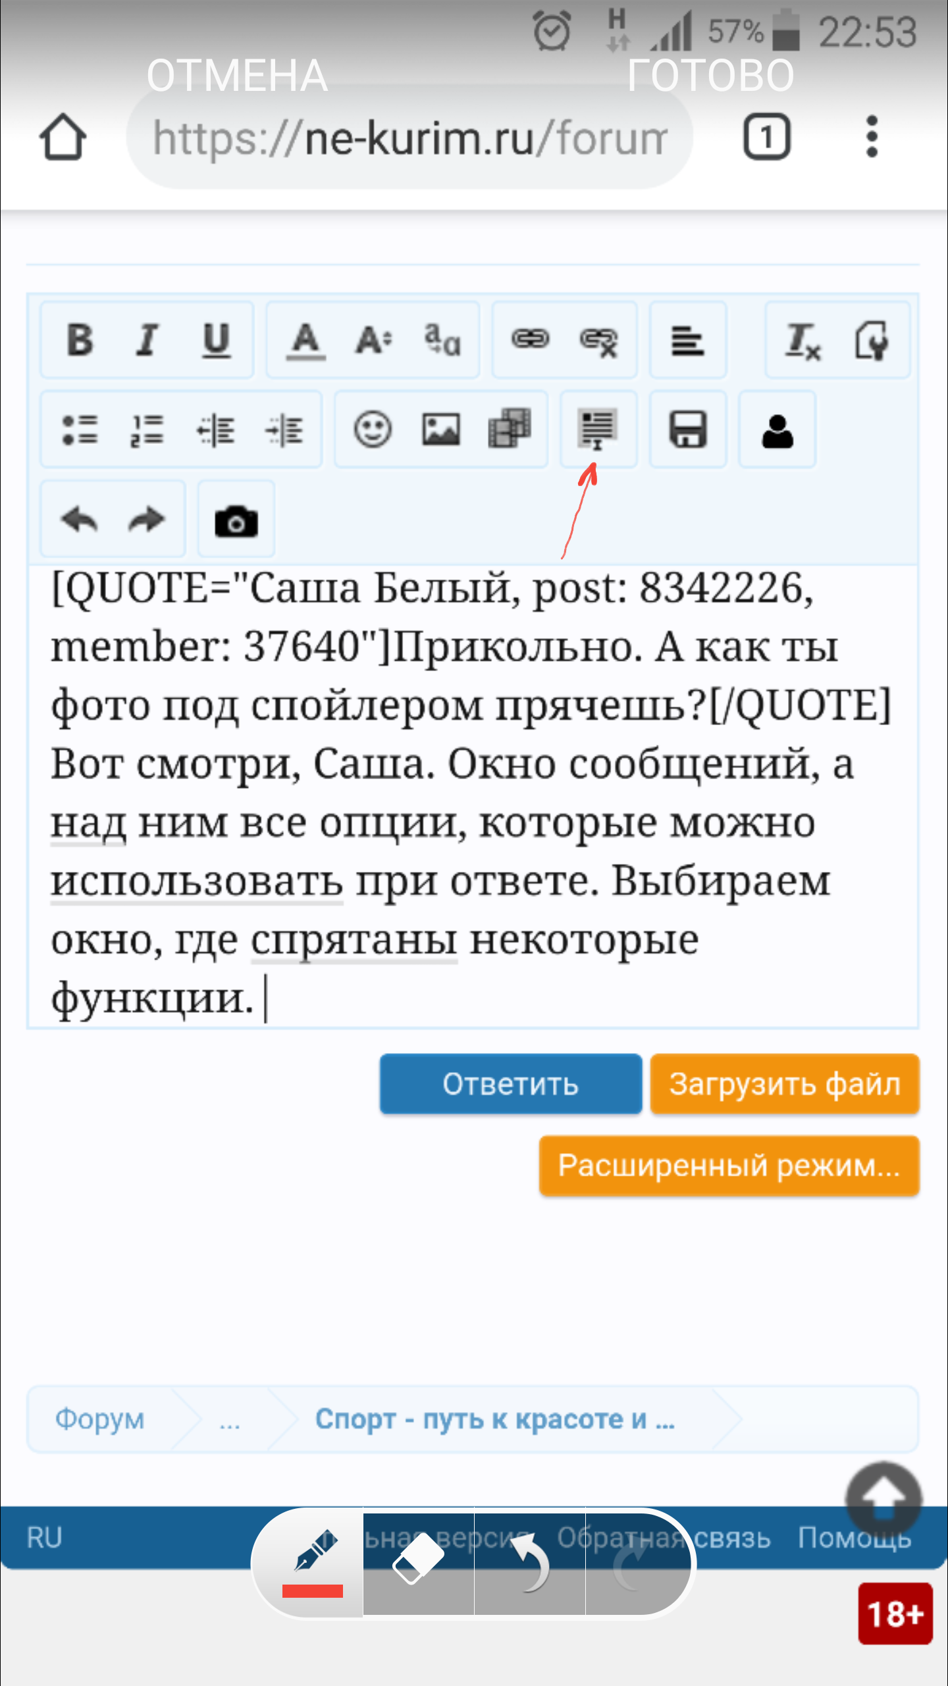Open the text alignment dropdown

688,340
